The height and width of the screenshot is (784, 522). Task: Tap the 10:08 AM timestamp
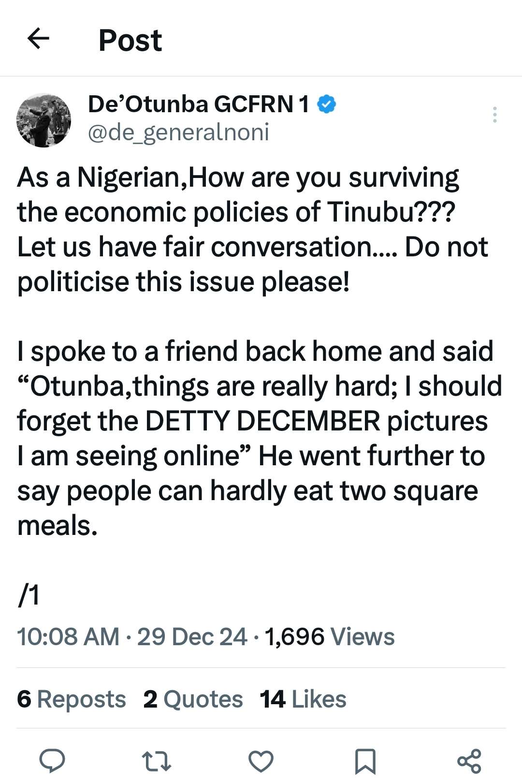coord(68,636)
